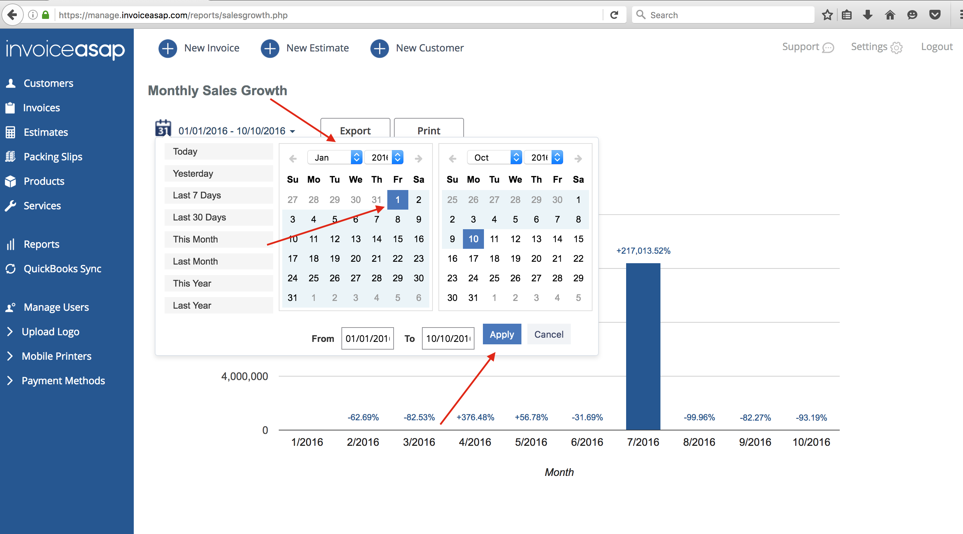Open the left calendar year dropdown

[384, 157]
